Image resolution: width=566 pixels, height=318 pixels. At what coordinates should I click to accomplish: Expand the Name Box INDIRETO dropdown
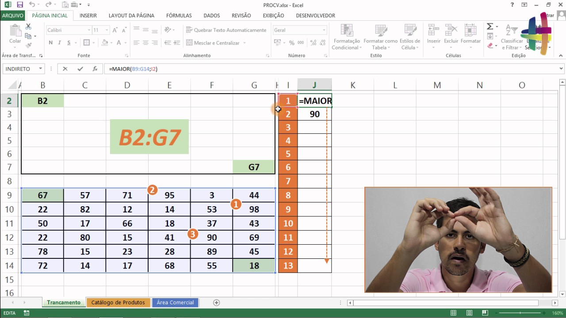(41, 69)
